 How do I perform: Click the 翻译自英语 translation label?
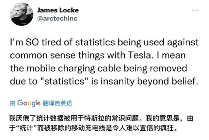point(57,103)
